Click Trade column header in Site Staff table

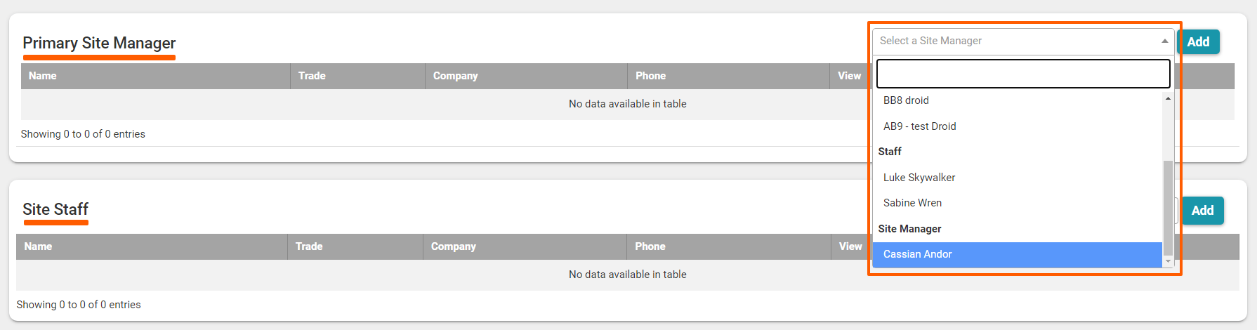point(309,246)
